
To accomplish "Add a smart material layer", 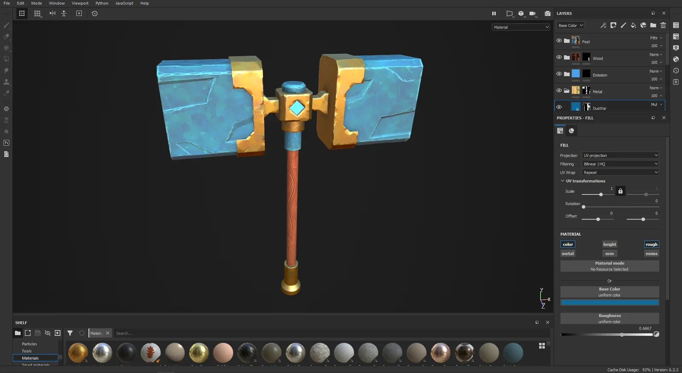I will click(x=643, y=26).
